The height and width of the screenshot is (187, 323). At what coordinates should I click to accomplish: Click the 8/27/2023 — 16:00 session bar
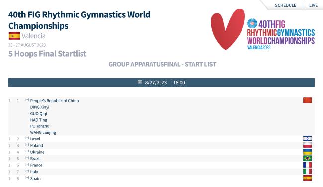(x=161, y=83)
